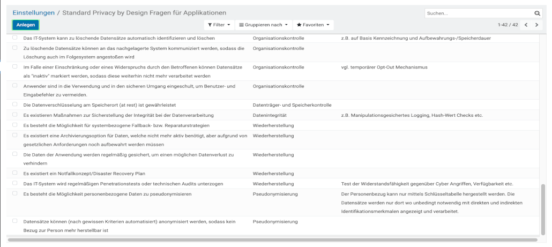Image resolution: width=552 pixels, height=247 pixels.
Task: Click the vertical scrollbar thumb
Action: coord(544,209)
